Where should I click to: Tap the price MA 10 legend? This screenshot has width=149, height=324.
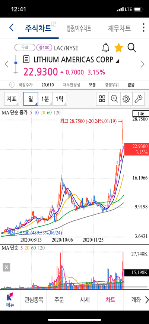(x=37, y=113)
